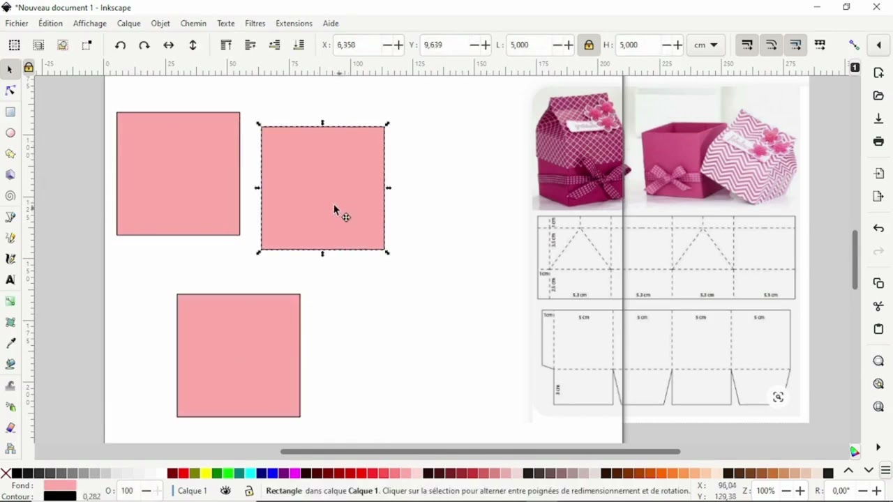
Task: Click Select all objects icon
Action: 14,45
